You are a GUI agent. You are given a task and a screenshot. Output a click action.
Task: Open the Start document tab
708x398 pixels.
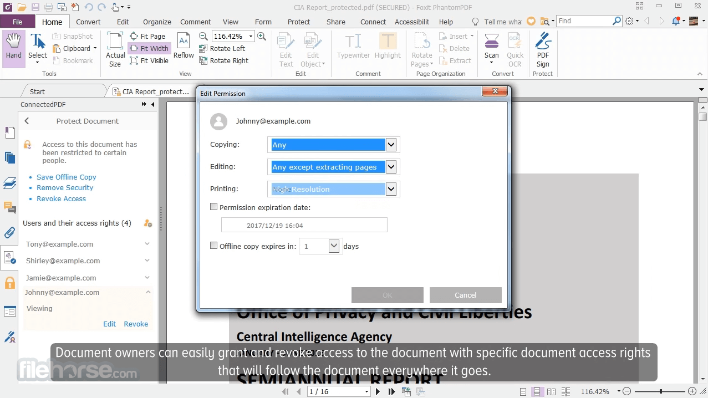(x=38, y=91)
